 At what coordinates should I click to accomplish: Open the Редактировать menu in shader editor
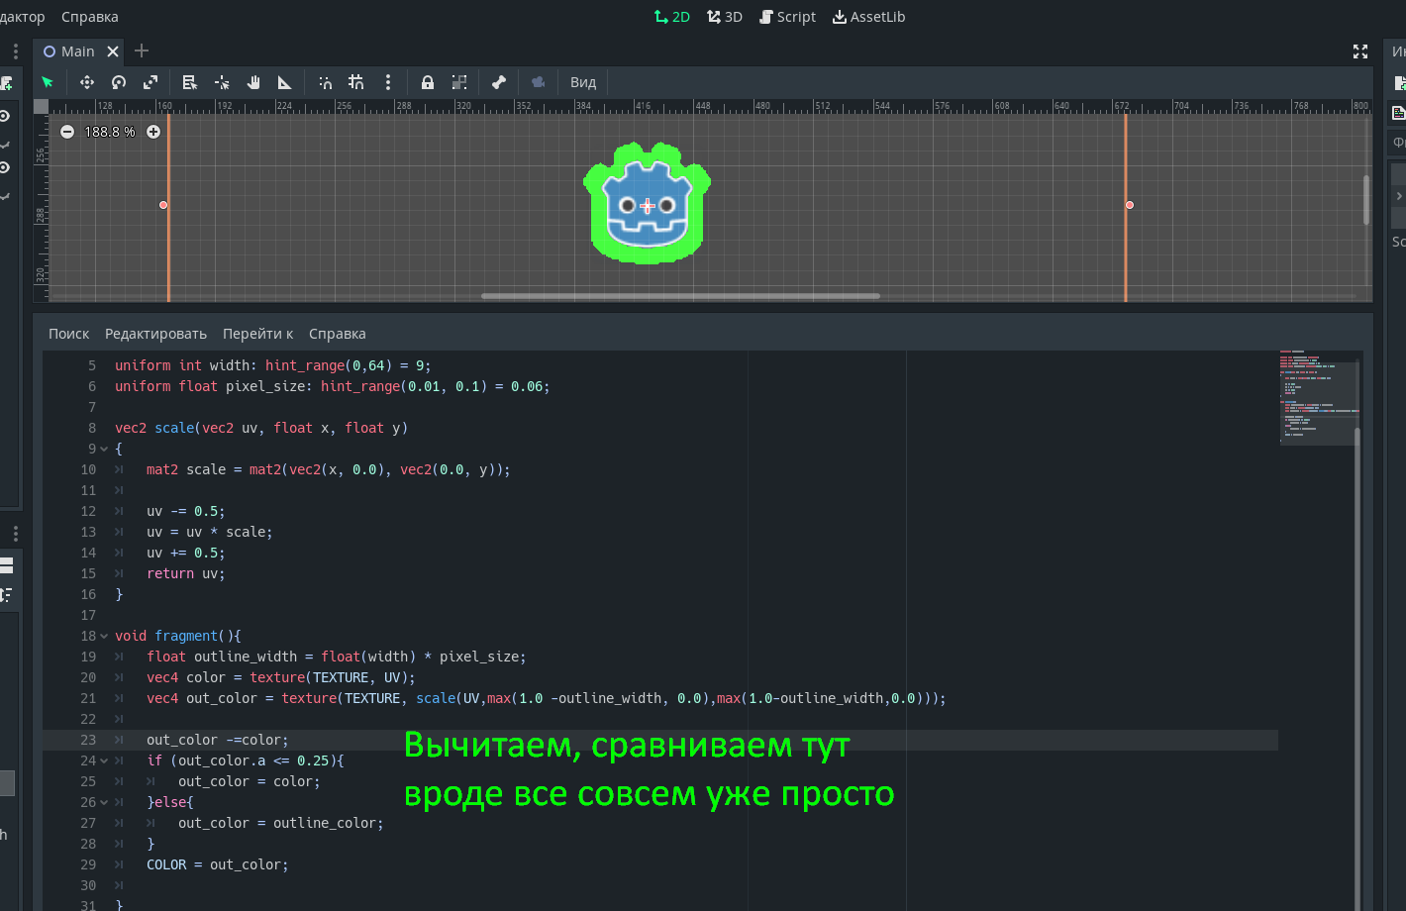[x=155, y=334]
